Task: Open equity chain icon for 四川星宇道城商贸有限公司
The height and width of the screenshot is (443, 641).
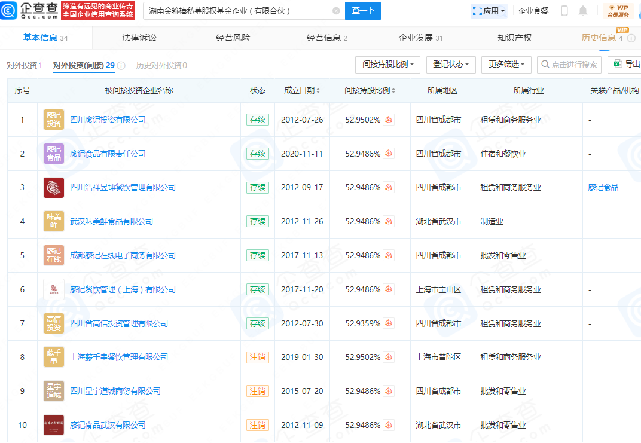Action: coord(389,391)
